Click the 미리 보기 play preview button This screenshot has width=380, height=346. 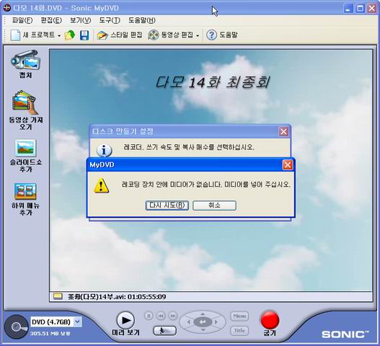tap(125, 320)
